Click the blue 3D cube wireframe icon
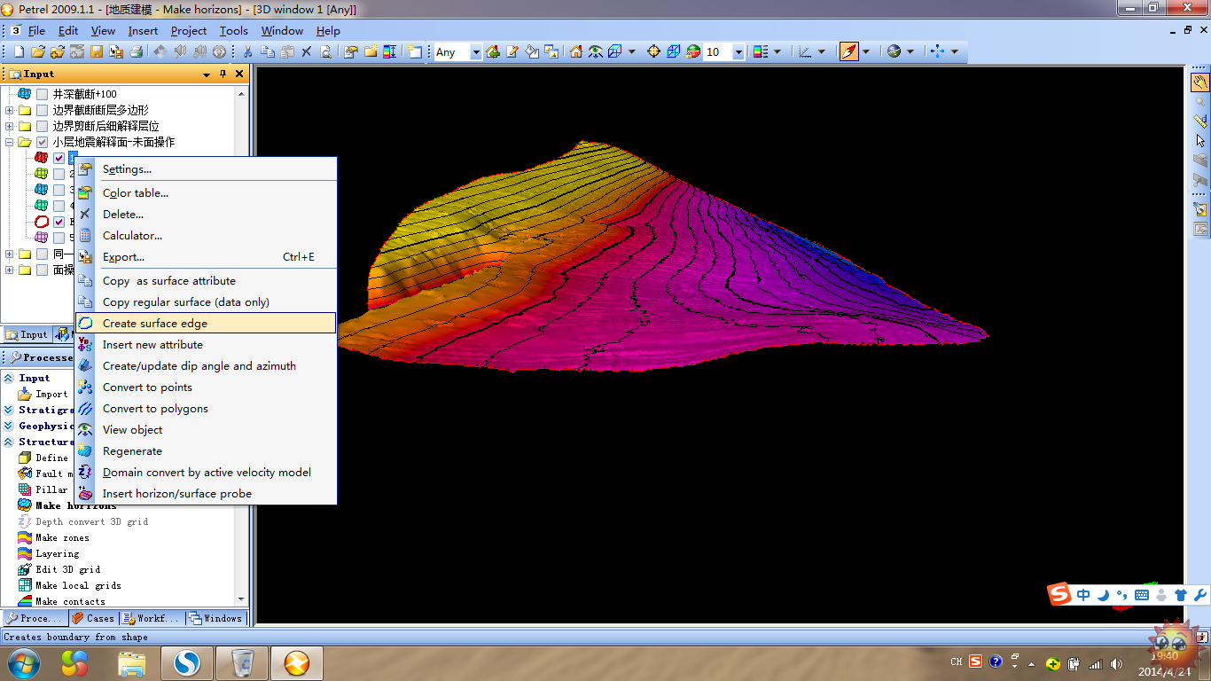 coord(674,52)
